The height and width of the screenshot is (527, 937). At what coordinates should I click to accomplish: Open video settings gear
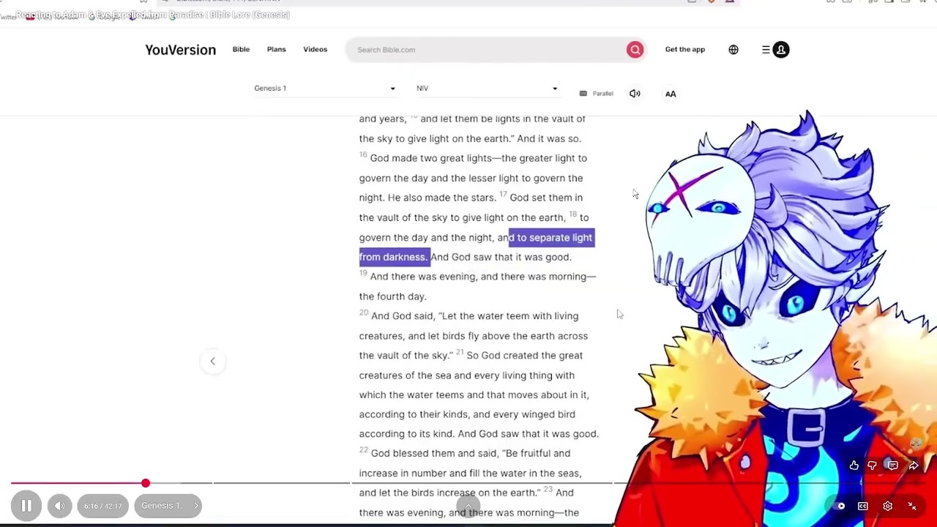(888, 506)
